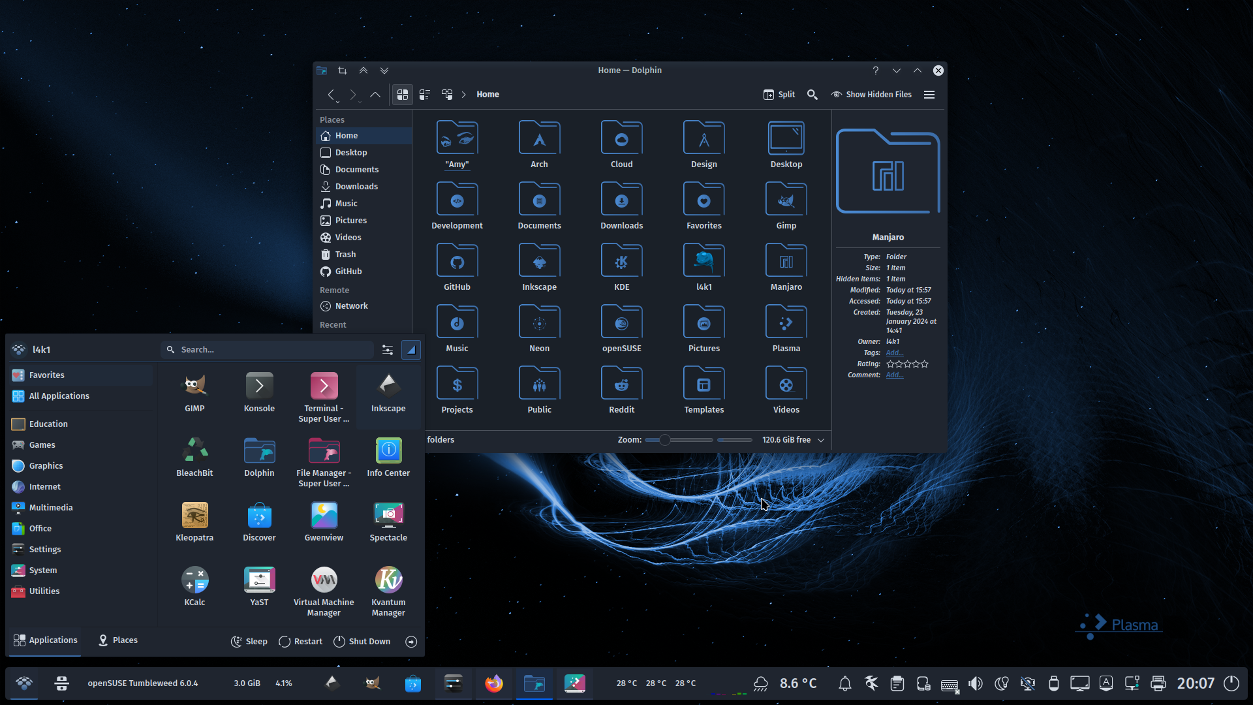This screenshot has height=705, width=1253.
Task: Click the Manjaro folder preview thumbnail
Action: pyautogui.click(x=888, y=172)
